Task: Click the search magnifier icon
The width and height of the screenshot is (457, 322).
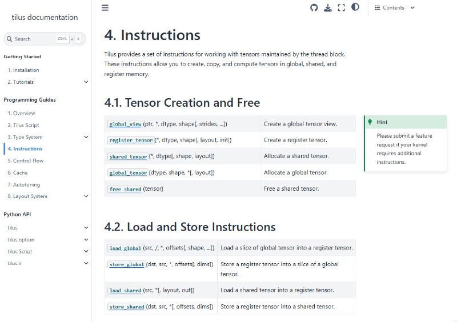Action: coord(10,39)
